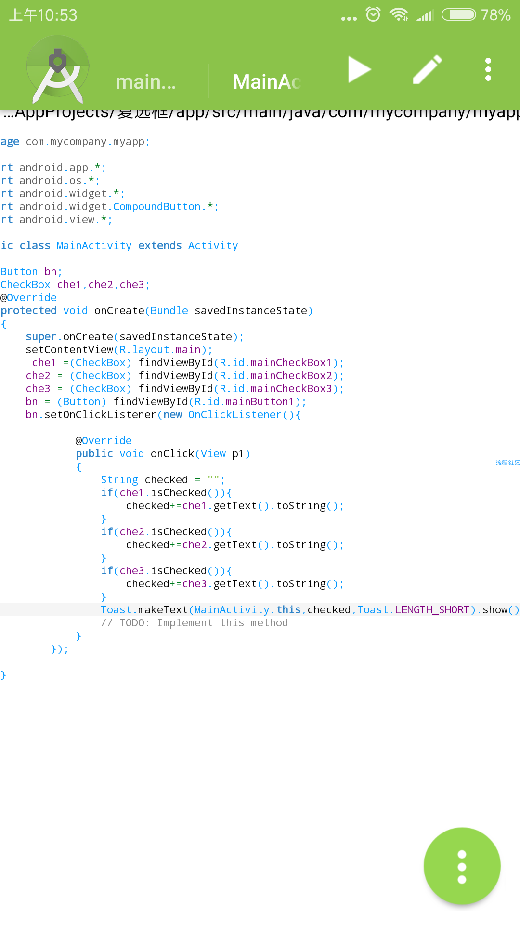Open the three-dot overflow menu in toolbar
The width and height of the screenshot is (520, 925).
(x=488, y=70)
